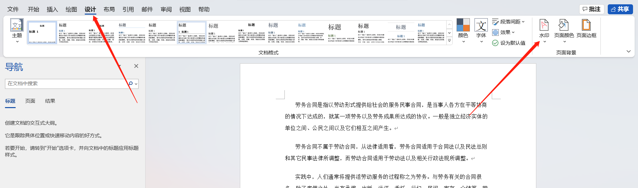Select the 页面 tab in navigation pane
Viewport: 638px width, 188px height.
click(30, 101)
